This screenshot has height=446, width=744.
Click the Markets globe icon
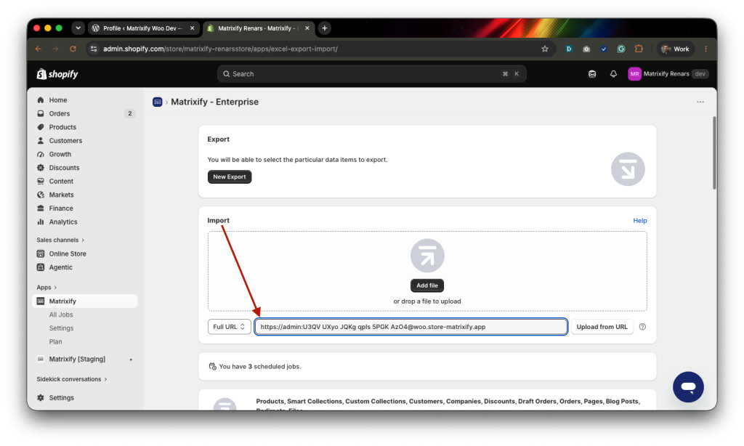pyautogui.click(x=41, y=195)
